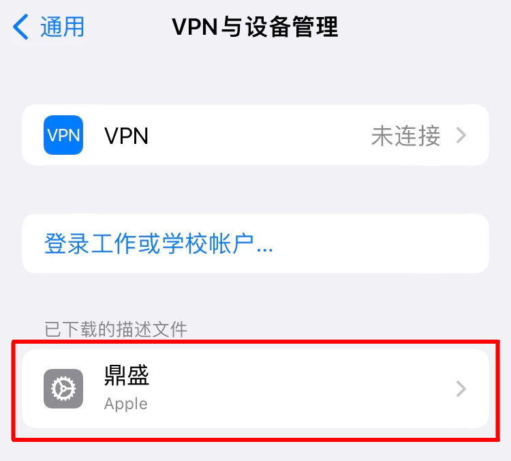Image resolution: width=511 pixels, height=461 pixels.
Task: Select the 已下载的描述文件 section header
Action: pyautogui.click(x=116, y=329)
